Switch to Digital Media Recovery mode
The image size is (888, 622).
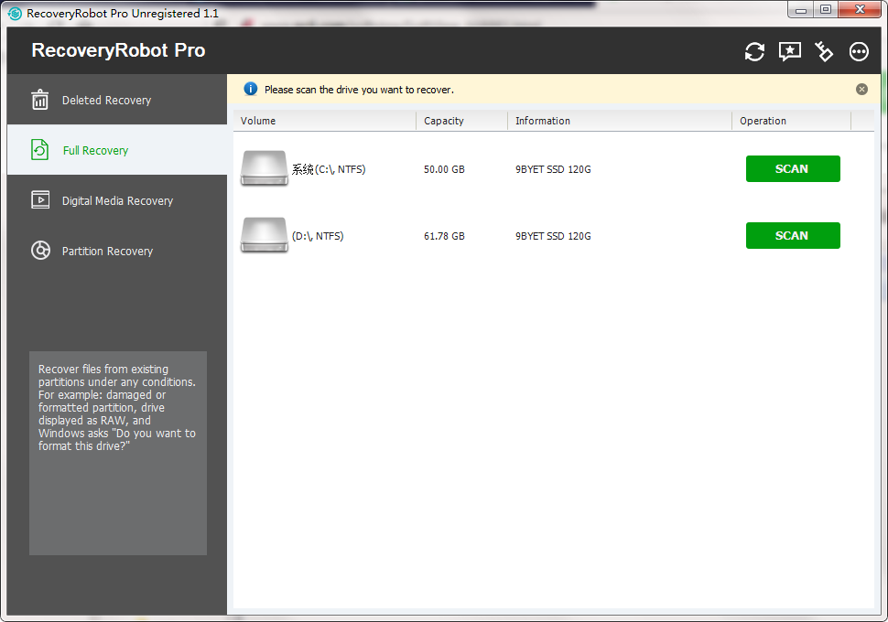pos(117,200)
